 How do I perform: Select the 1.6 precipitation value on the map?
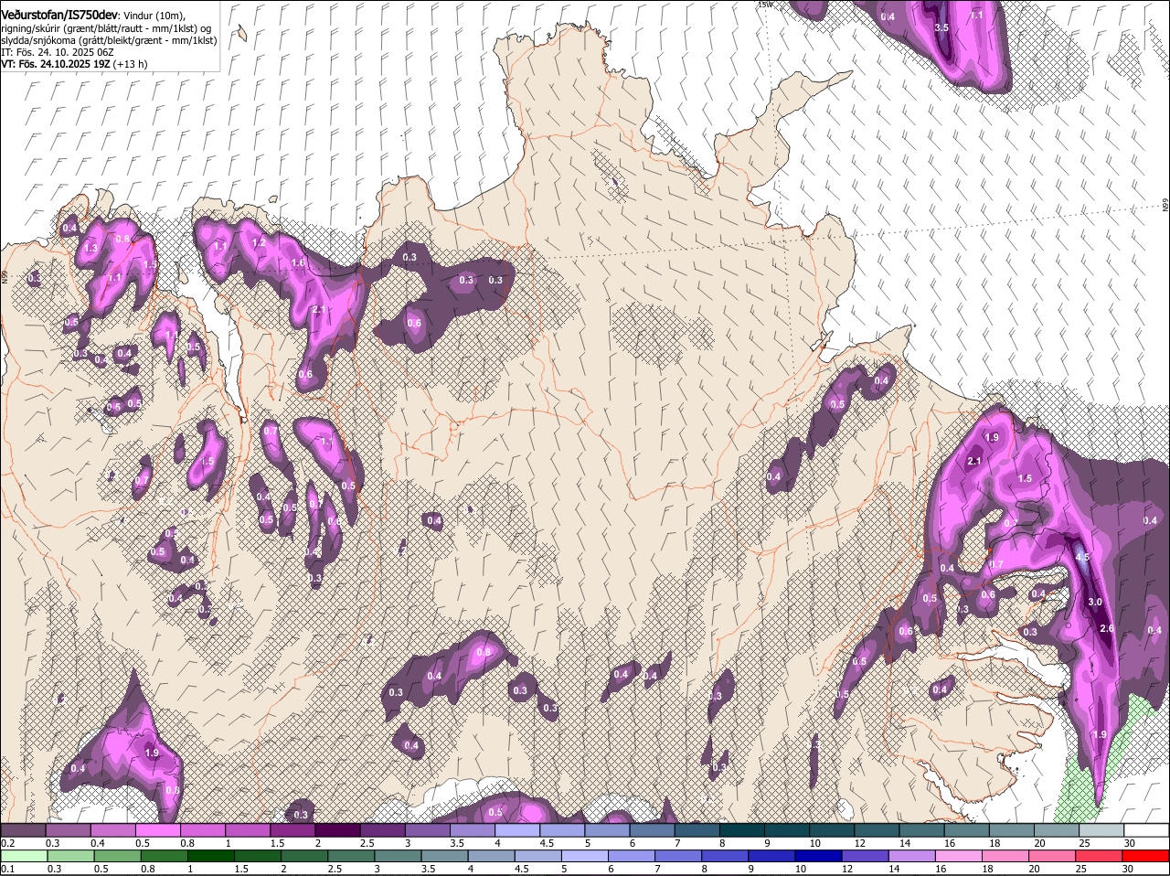pos(297,262)
